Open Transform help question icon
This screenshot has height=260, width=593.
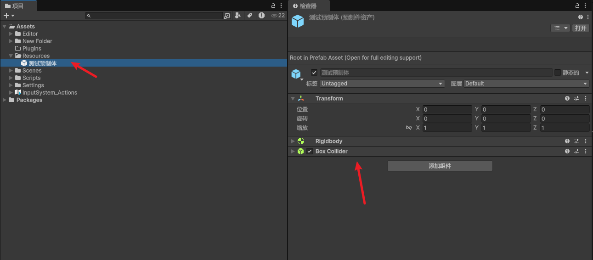click(x=567, y=98)
